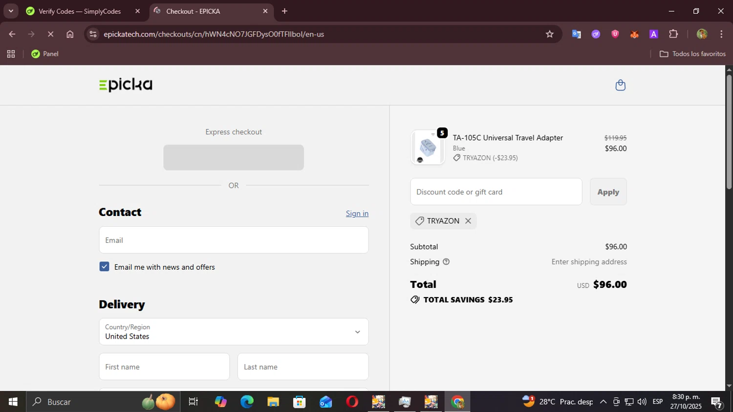This screenshot has height=412, width=733.
Task: Close the Checkout - EPICKA tab
Action: coord(265,11)
